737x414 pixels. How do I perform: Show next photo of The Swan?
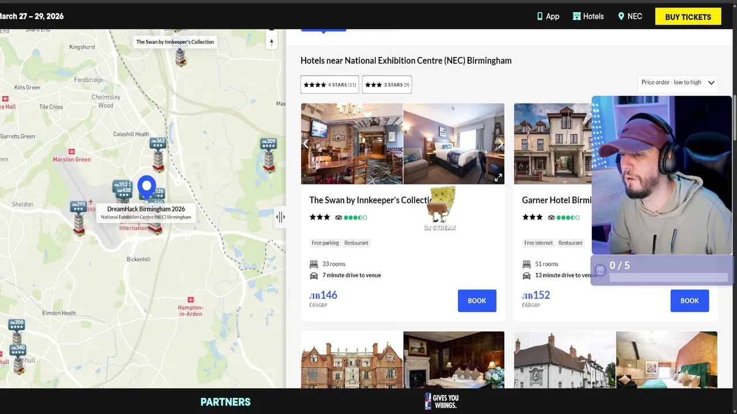(x=499, y=144)
